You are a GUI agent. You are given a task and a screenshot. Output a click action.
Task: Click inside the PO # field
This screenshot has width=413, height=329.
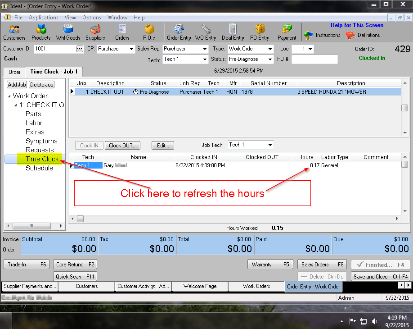pyautogui.click(x=314, y=59)
